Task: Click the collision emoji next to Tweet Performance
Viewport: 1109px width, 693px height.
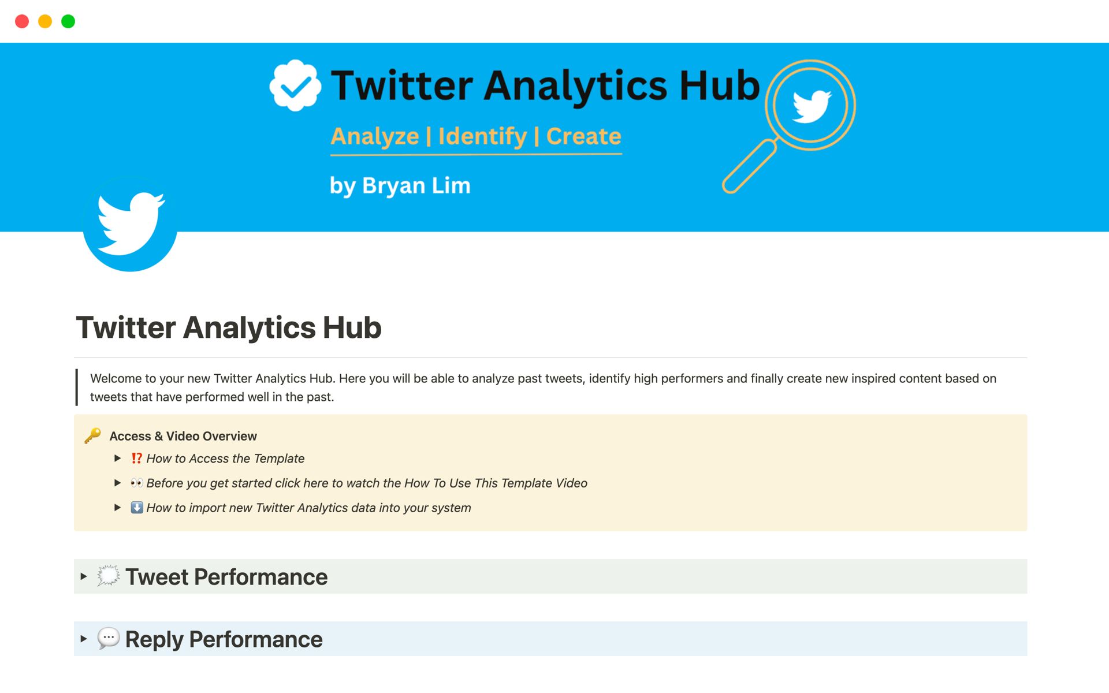Action: tap(108, 576)
